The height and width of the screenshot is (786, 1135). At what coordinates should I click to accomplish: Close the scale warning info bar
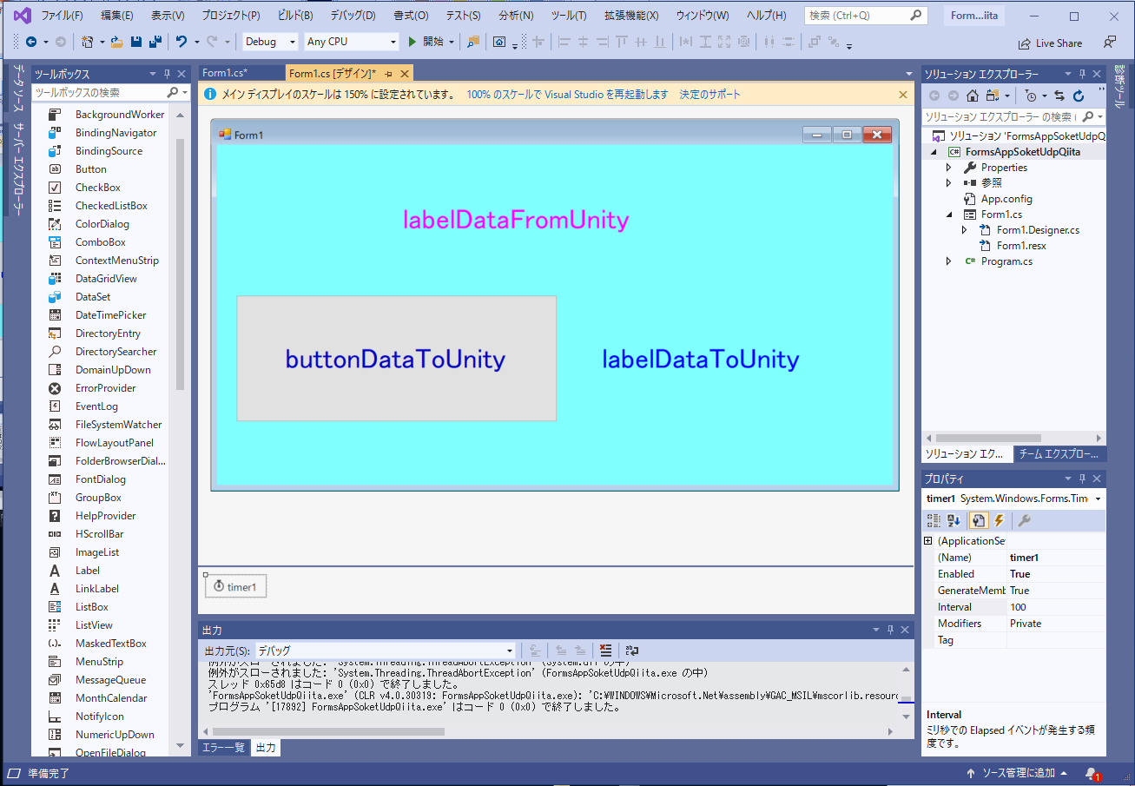click(x=903, y=94)
